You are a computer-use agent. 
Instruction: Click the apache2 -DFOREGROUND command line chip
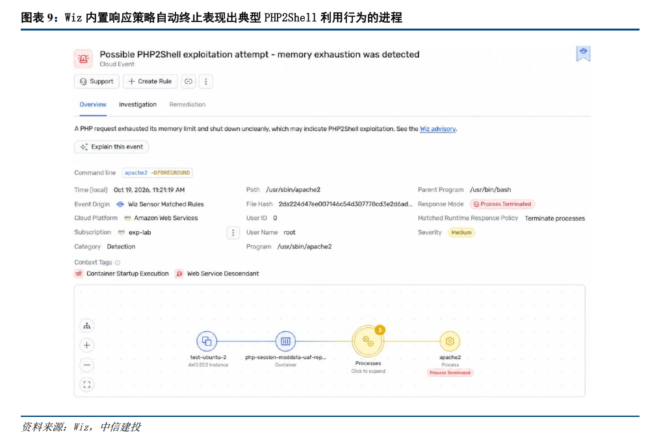click(x=157, y=173)
